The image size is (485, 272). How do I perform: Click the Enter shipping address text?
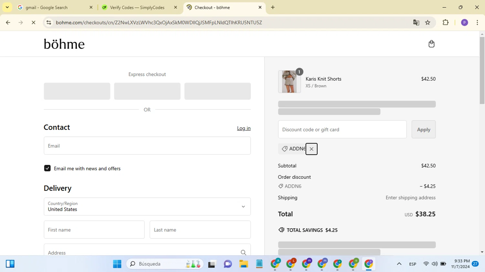click(411, 197)
